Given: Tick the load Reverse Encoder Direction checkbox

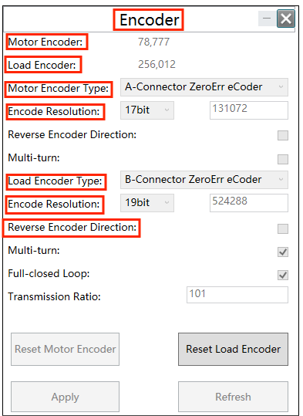Looking at the screenshot, I should coord(283,228).
